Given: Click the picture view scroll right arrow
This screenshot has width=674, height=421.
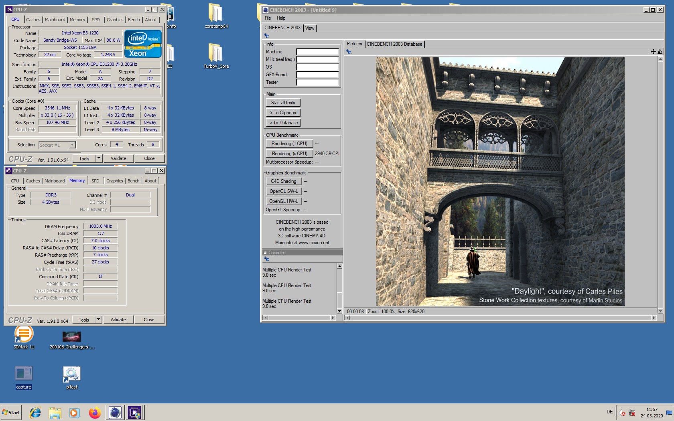Looking at the screenshot, I should click(654, 318).
